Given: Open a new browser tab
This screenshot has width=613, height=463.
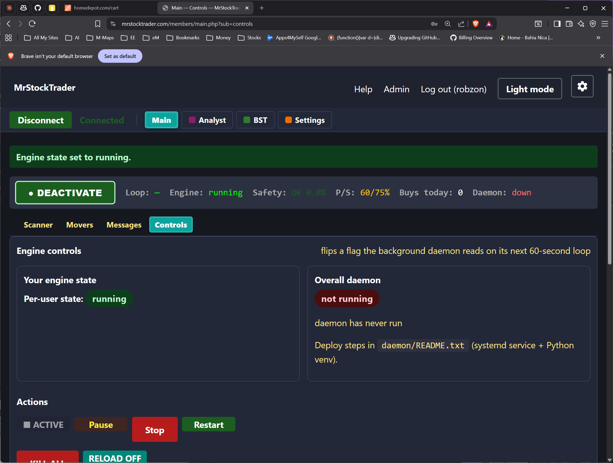Looking at the screenshot, I should click(262, 8).
